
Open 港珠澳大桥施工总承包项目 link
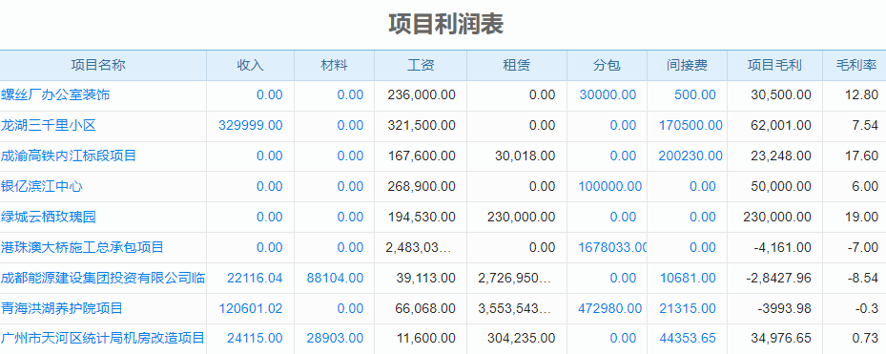click(83, 248)
